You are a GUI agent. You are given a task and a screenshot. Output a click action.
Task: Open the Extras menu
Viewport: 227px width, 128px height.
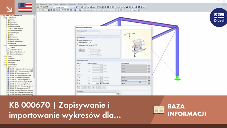click(50, 4)
